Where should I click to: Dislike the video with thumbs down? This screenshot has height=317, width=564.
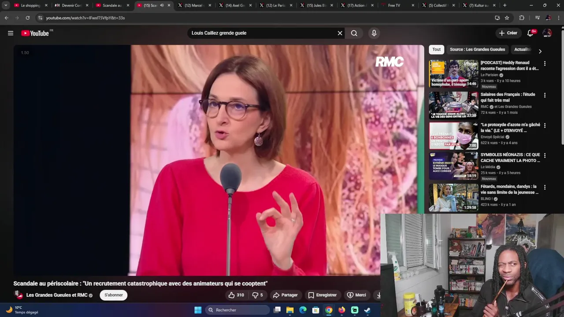coord(257,295)
